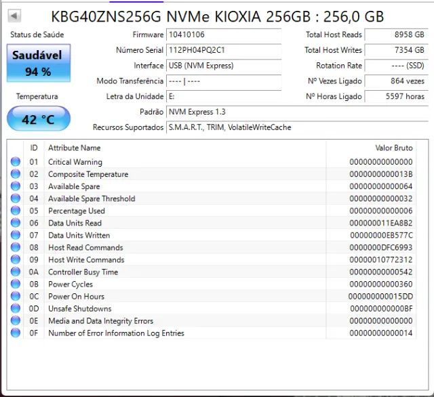Click the Interface field USB (NVM Express)
This screenshot has width=434, height=397.
tap(224, 66)
